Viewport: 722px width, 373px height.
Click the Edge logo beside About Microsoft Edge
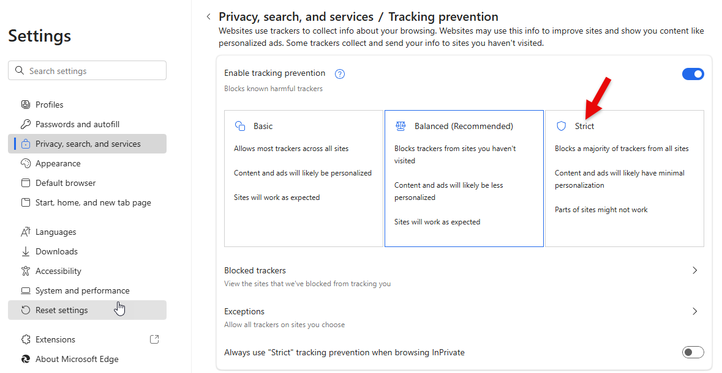point(26,359)
